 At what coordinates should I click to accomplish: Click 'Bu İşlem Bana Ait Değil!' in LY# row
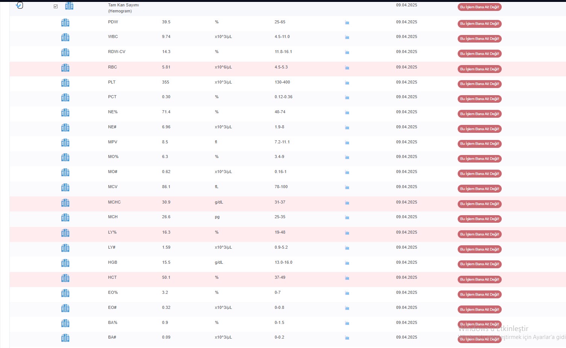pos(480,249)
